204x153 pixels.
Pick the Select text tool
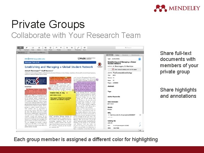click(x=39, y=48)
